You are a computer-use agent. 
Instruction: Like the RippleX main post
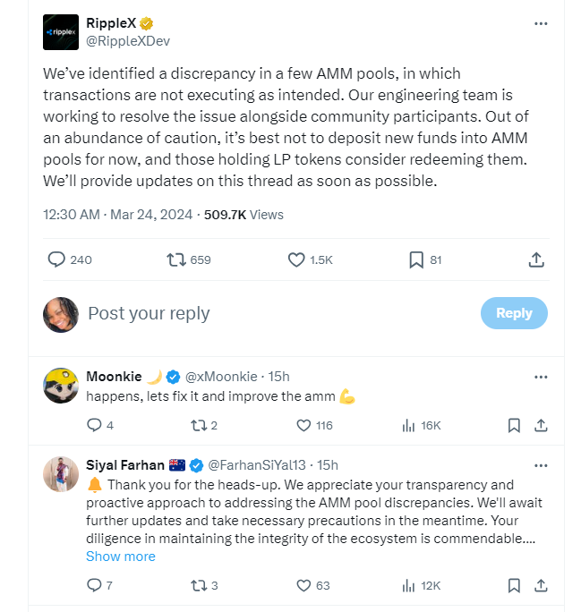(297, 259)
